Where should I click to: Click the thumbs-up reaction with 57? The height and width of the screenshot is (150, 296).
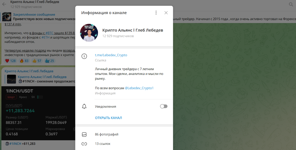pyautogui.click(x=37, y=61)
